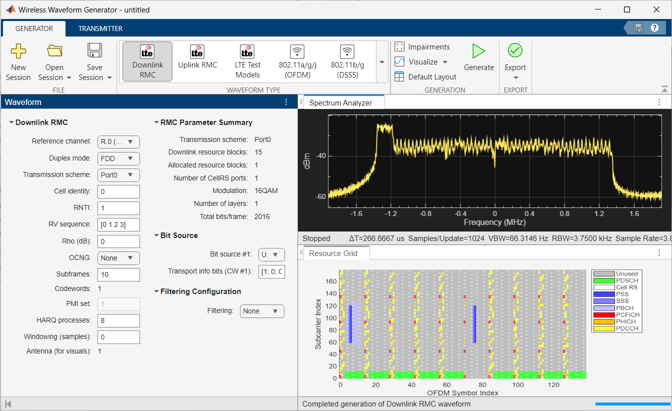Select the Downlink RMC waveform type
Image resolution: width=672 pixels, height=411 pixels.
(x=147, y=61)
